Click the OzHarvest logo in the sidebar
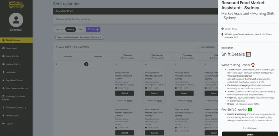The width and height of the screenshot is (279, 136). 16,5
